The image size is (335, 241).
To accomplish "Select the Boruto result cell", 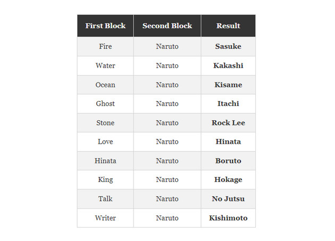I will (x=228, y=161).
